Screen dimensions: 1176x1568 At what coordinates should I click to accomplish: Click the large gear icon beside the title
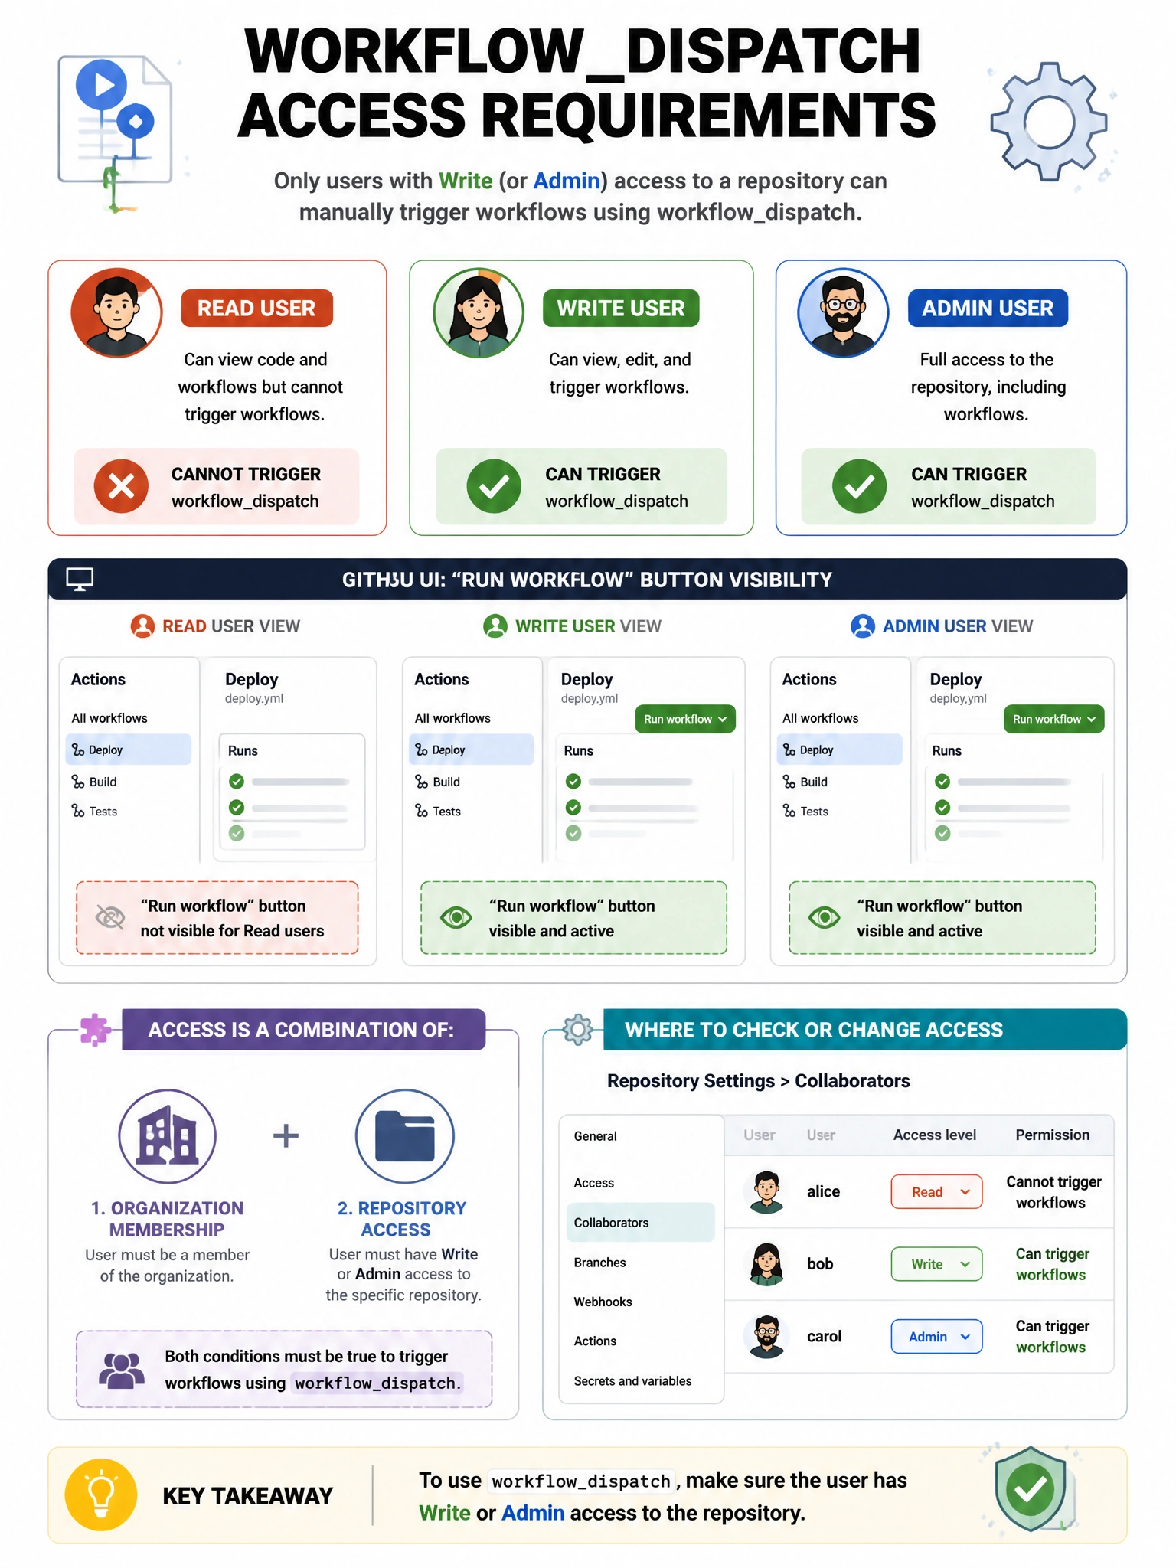pyautogui.click(x=1049, y=121)
